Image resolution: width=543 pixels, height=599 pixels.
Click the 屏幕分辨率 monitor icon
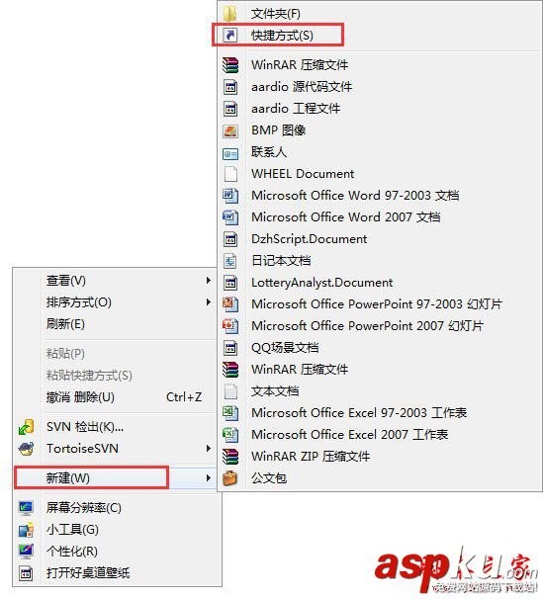(26, 508)
